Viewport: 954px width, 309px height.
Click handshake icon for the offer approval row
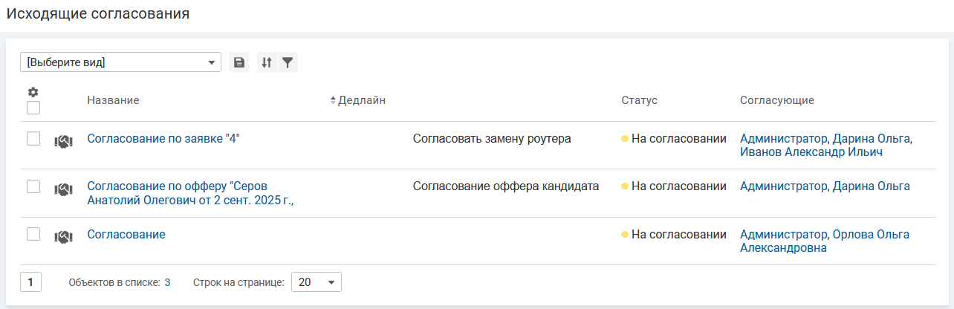[63, 189]
